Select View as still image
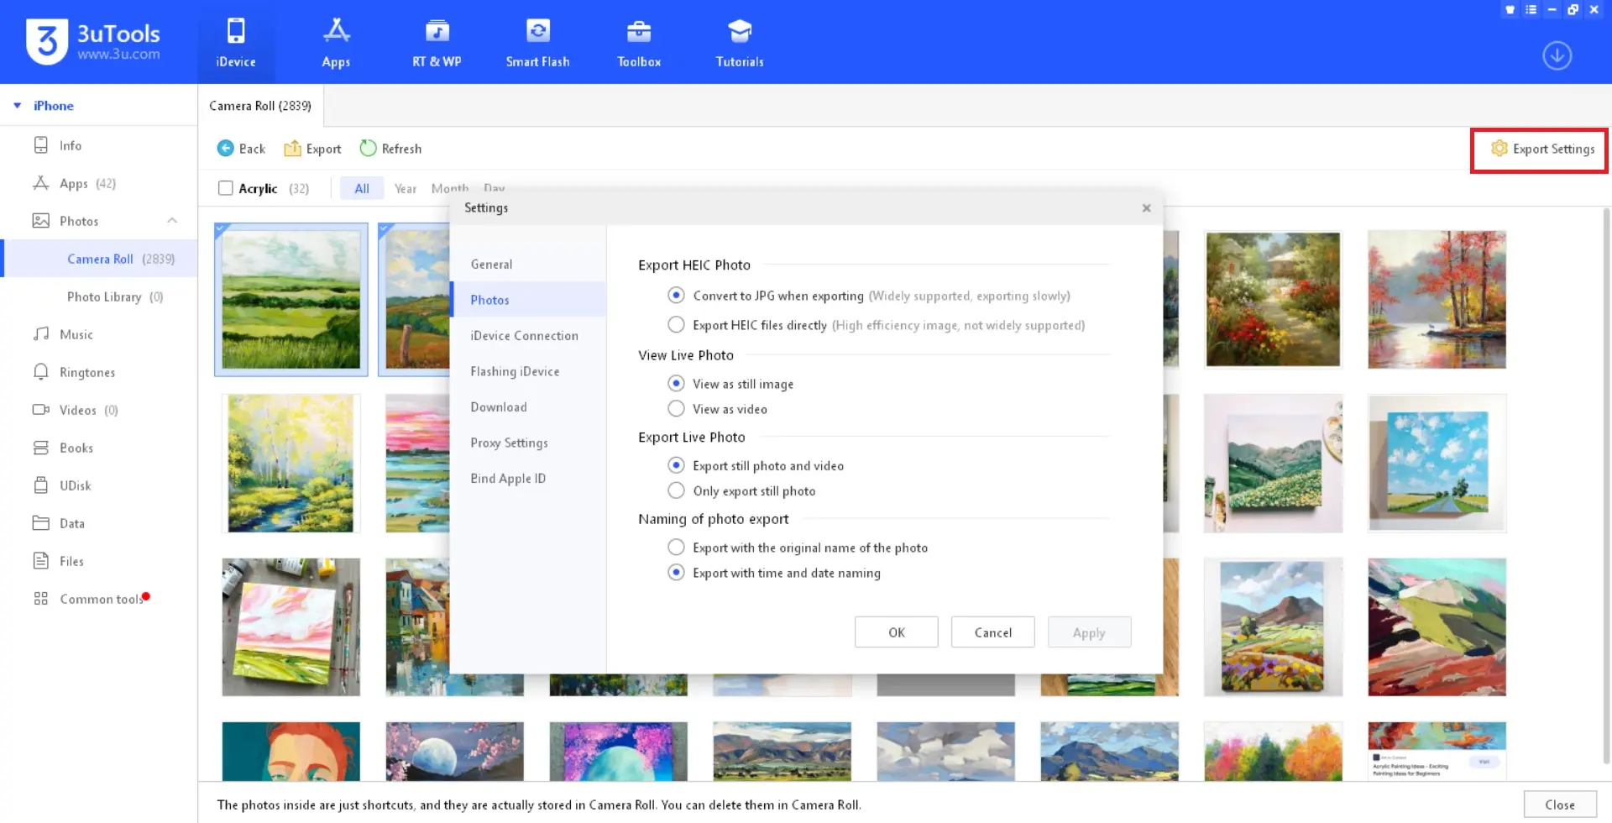The width and height of the screenshot is (1612, 823). pyautogui.click(x=676, y=384)
